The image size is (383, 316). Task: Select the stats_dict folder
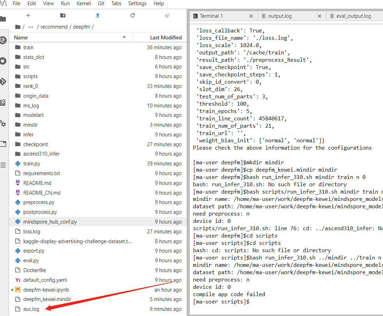coord(98,57)
